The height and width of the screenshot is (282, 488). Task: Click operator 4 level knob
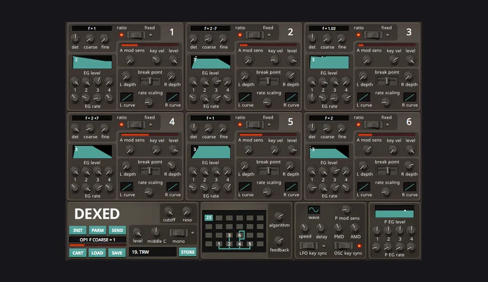[174, 150]
